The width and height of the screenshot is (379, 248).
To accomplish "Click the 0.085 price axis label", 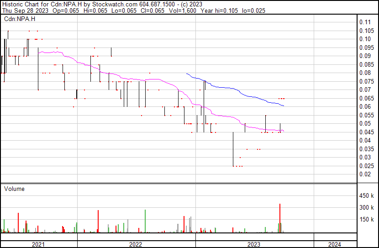I will coord(367,64).
